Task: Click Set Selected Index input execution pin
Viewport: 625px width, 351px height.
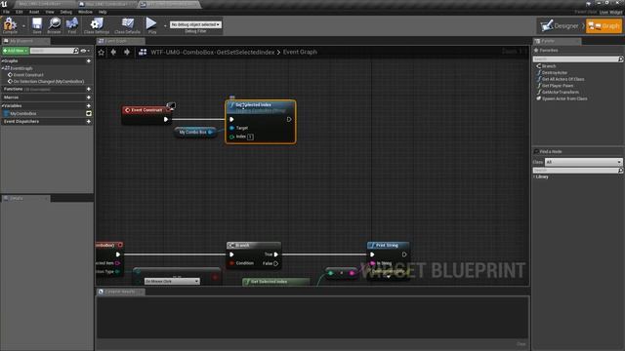Action: click(231, 119)
